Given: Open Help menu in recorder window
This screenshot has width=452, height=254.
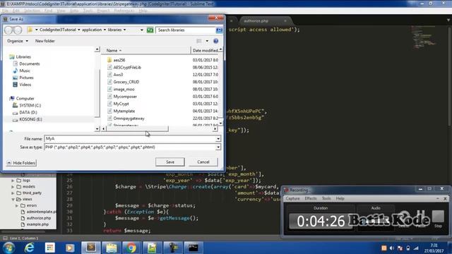Looking at the screenshot, I should tap(340, 199).
